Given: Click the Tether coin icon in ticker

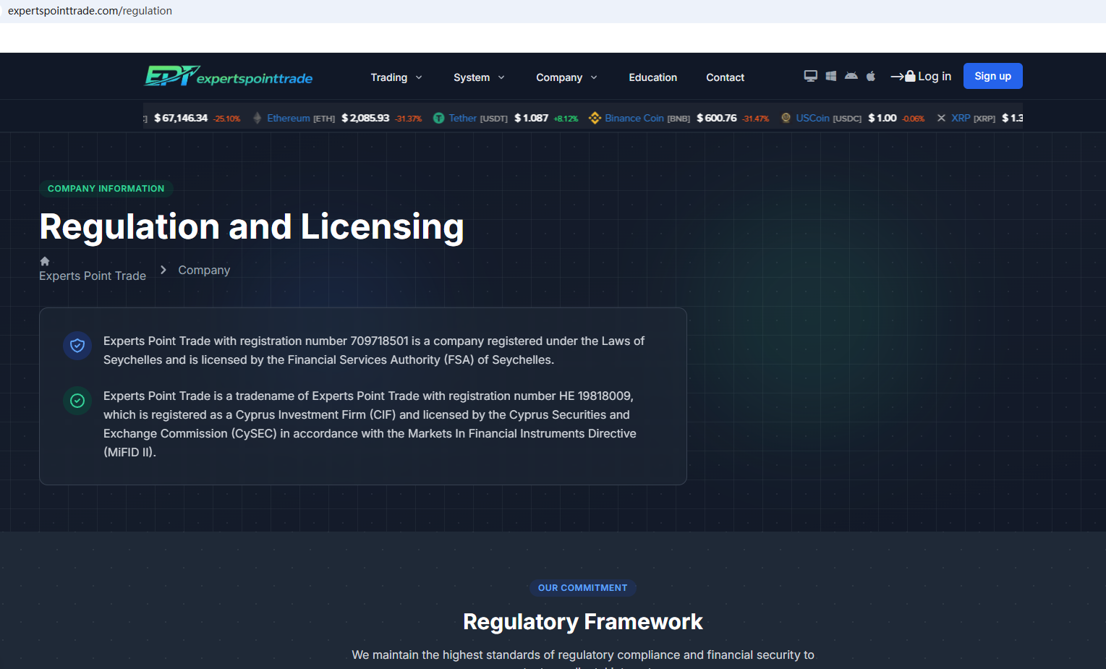Looking at the screenshot, I should click(x=438, y=118).
